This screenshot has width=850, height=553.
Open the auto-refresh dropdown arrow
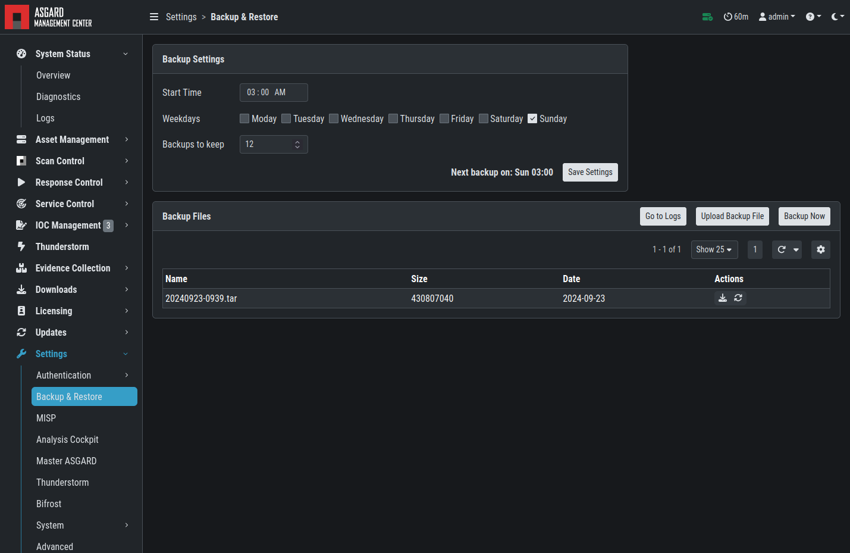(796, 250)
